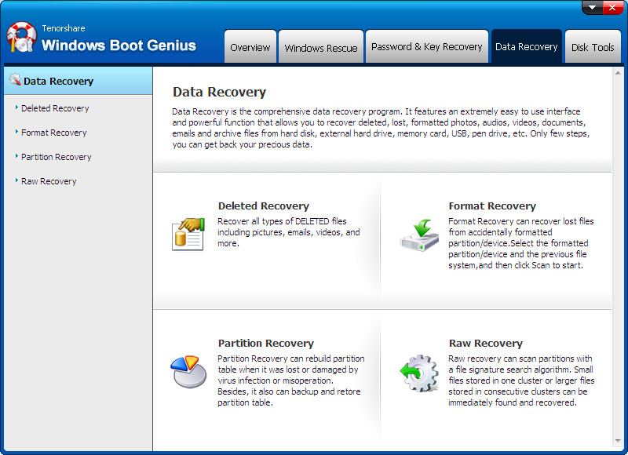This screenshot has width=628, height=455.
Task: Choose Raw Recovery in the sidebar
Action: pyautogui.click(x=49, y=182)
